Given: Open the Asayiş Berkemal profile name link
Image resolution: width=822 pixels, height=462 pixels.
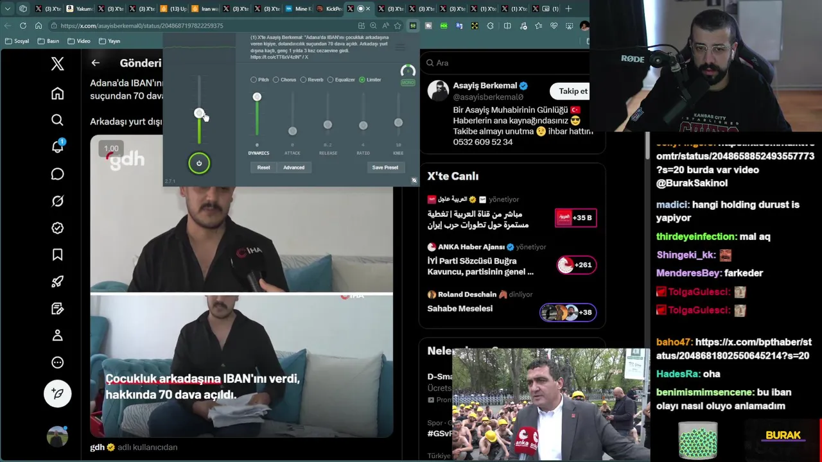Looking at the screenshot, I should 485,85.
